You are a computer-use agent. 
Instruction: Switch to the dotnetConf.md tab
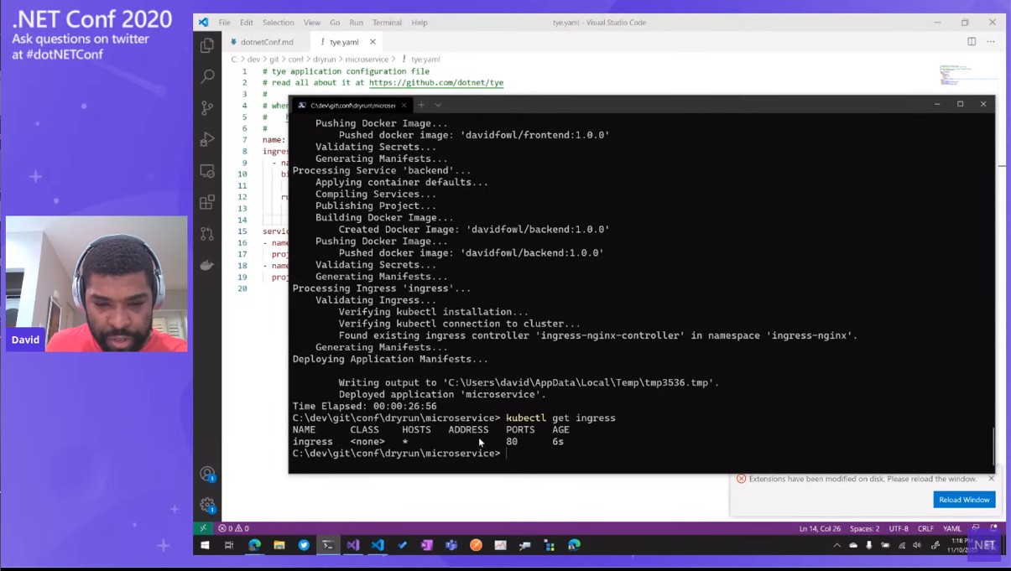[267, 41]
